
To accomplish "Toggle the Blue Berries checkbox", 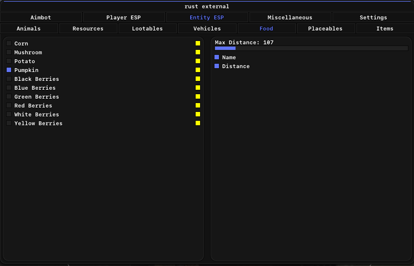I will coord(9,88).
